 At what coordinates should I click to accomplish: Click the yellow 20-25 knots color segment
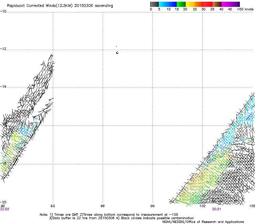[x=190, y=4]
